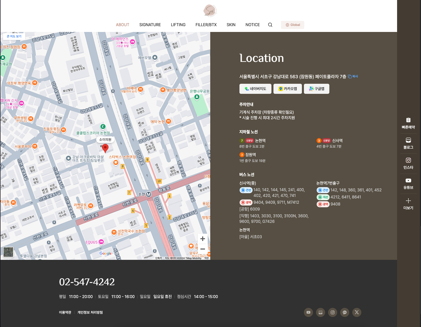Image resolution: width=421 pixels, height=327 pixels.
Task: Click the 스타벅스 논현역점 cafe marker
Action: [116, 162]
